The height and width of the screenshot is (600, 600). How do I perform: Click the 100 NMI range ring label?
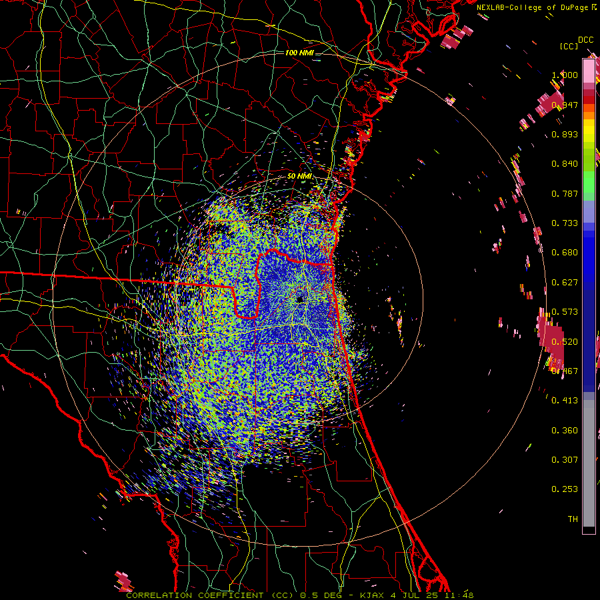(x=299, y=53)
